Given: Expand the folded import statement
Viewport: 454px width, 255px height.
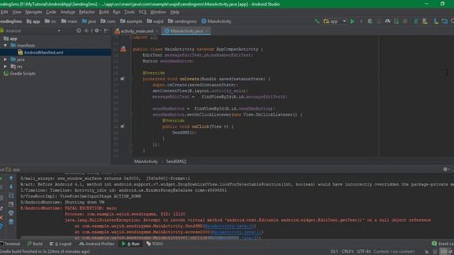Looking at the screenshot, I should pos(154,38).
